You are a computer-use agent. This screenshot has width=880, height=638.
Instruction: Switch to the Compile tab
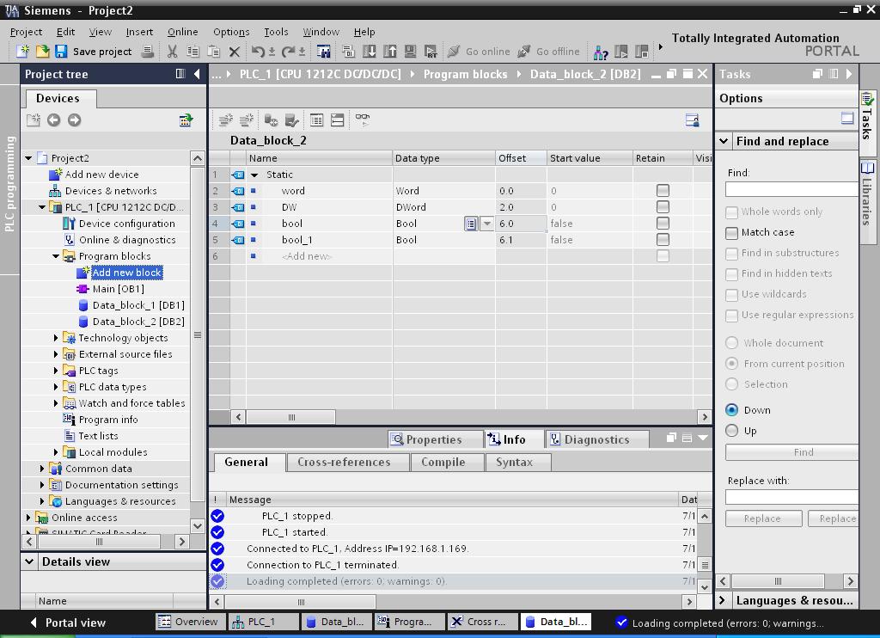[443, 462]
